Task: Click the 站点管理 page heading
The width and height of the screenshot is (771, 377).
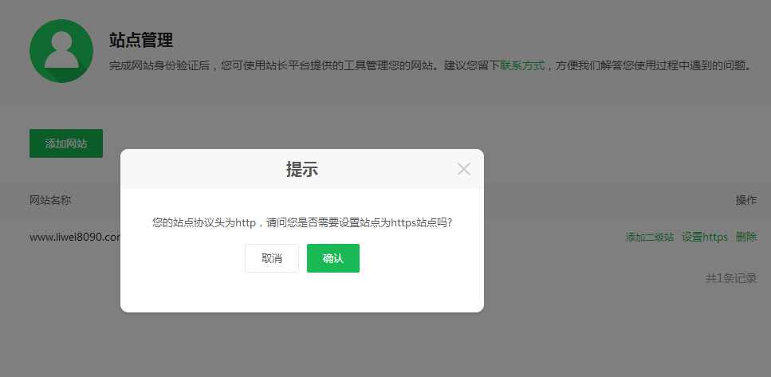Action: click(x=141, y=40)
